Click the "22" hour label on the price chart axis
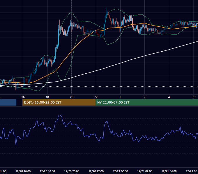The height and width of the screenshot is (174, 198). [x=96, y=97]
